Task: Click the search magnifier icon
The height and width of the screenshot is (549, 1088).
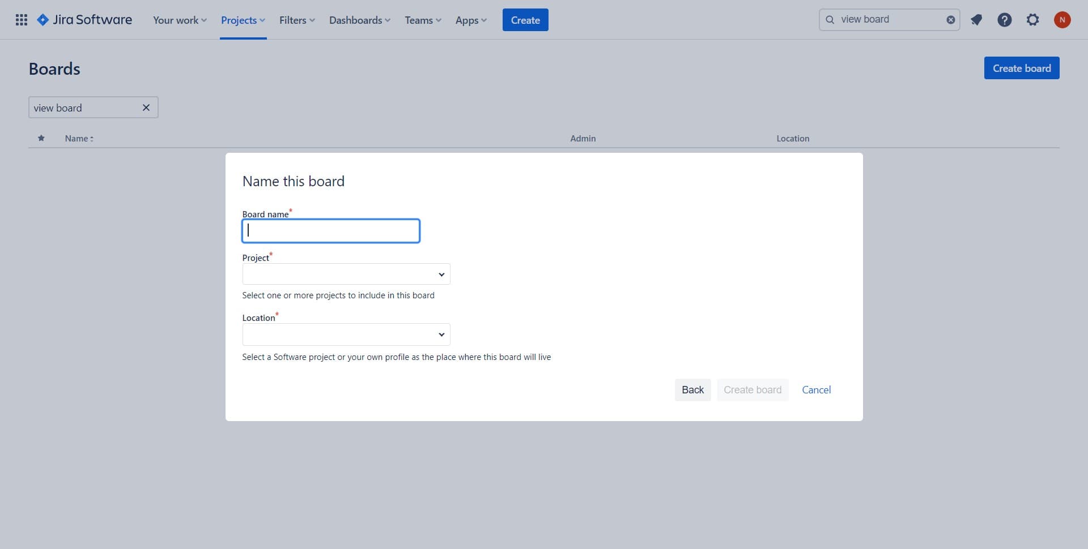Action: (830, 19)
